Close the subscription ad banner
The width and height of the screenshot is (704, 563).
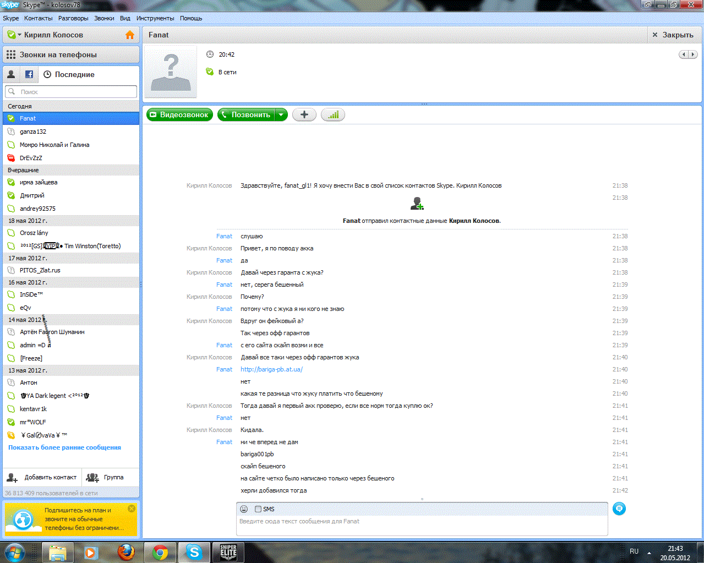(x=132, y=509)
